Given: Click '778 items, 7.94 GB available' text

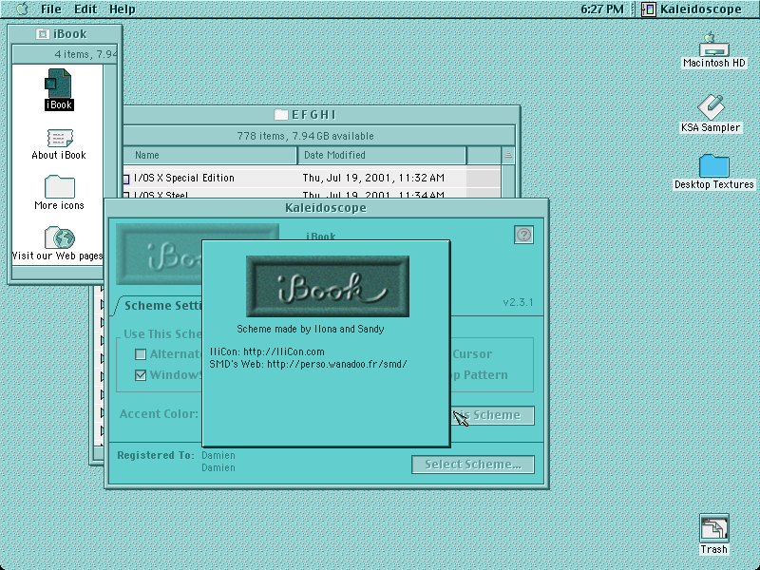Looking at the screenshot, I should click(305, 136).
